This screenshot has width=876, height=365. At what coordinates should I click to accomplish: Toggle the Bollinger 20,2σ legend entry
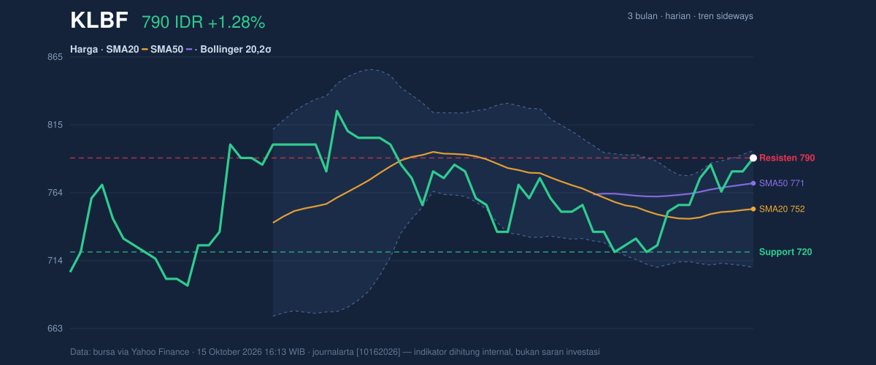click(x=234, y=50)
